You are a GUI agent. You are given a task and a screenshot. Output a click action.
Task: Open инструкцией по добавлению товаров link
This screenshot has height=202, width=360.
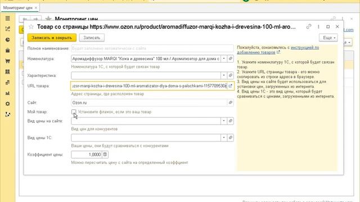[x=278, y=50]
